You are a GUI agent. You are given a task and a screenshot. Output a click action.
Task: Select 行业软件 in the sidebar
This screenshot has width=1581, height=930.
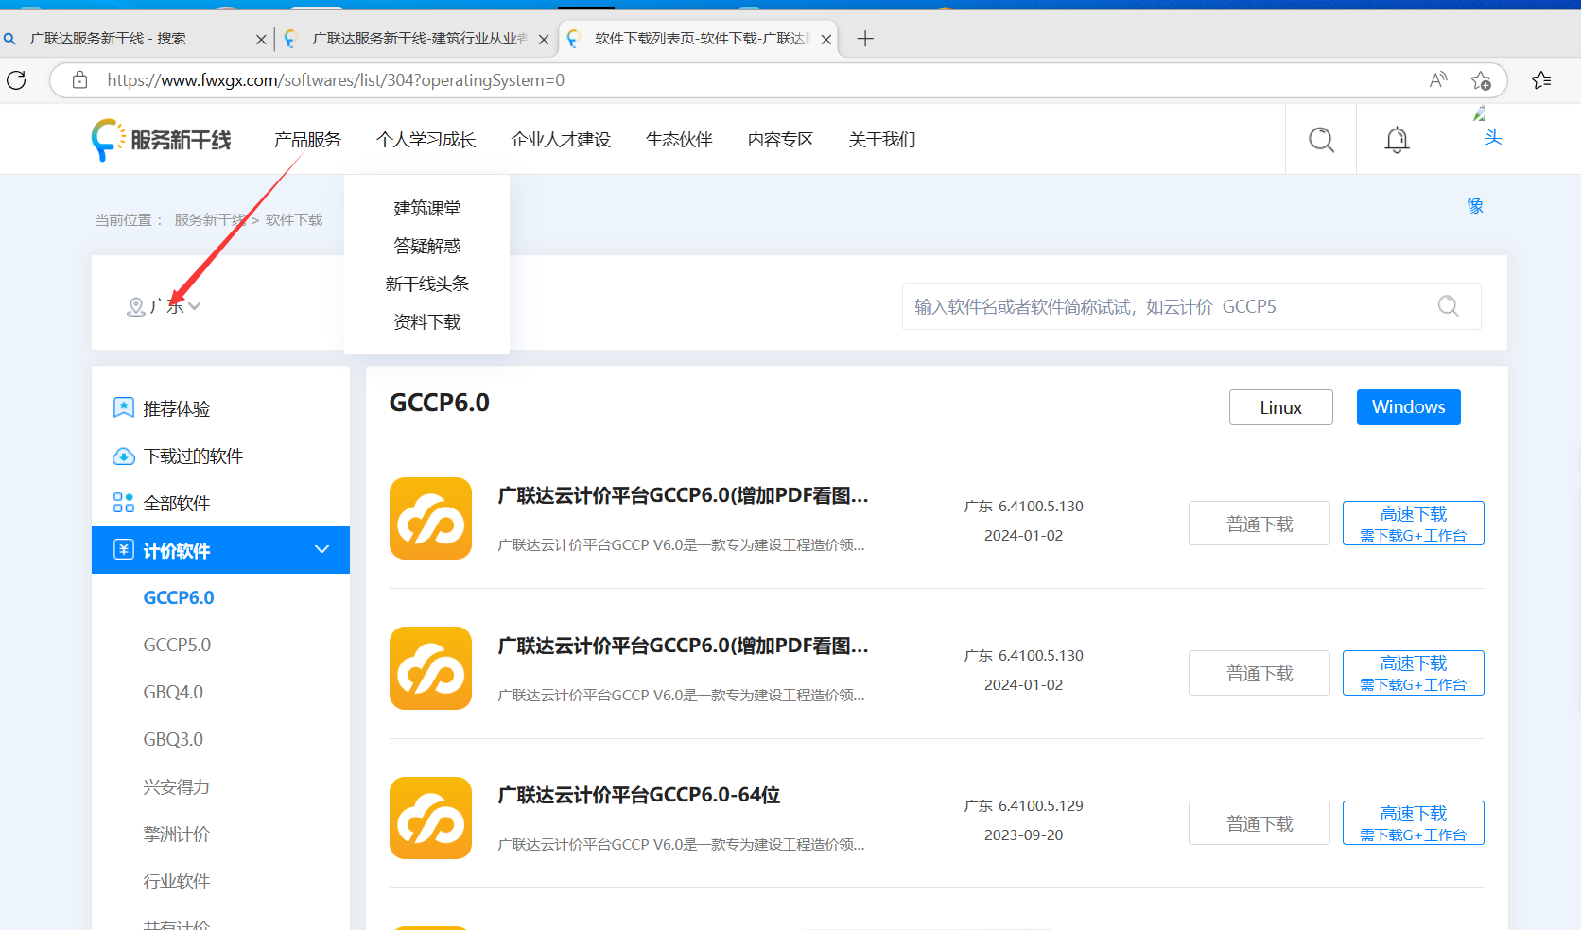pos(177,881)
